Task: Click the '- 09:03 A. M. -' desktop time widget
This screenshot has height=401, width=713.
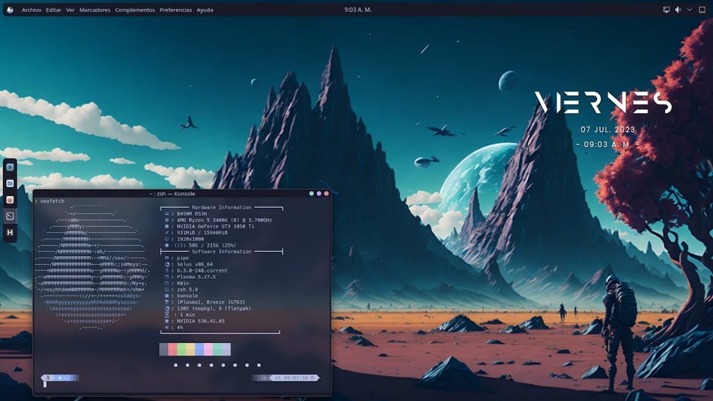Action: click(x=608, y=144)
